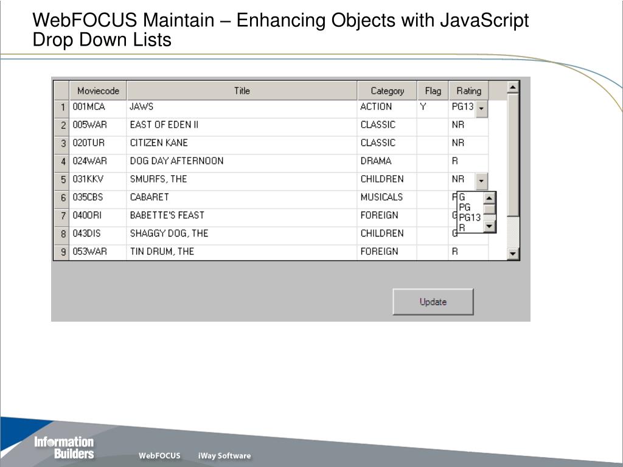Select PG from the rating dropdown list

(x=465, y=207)
